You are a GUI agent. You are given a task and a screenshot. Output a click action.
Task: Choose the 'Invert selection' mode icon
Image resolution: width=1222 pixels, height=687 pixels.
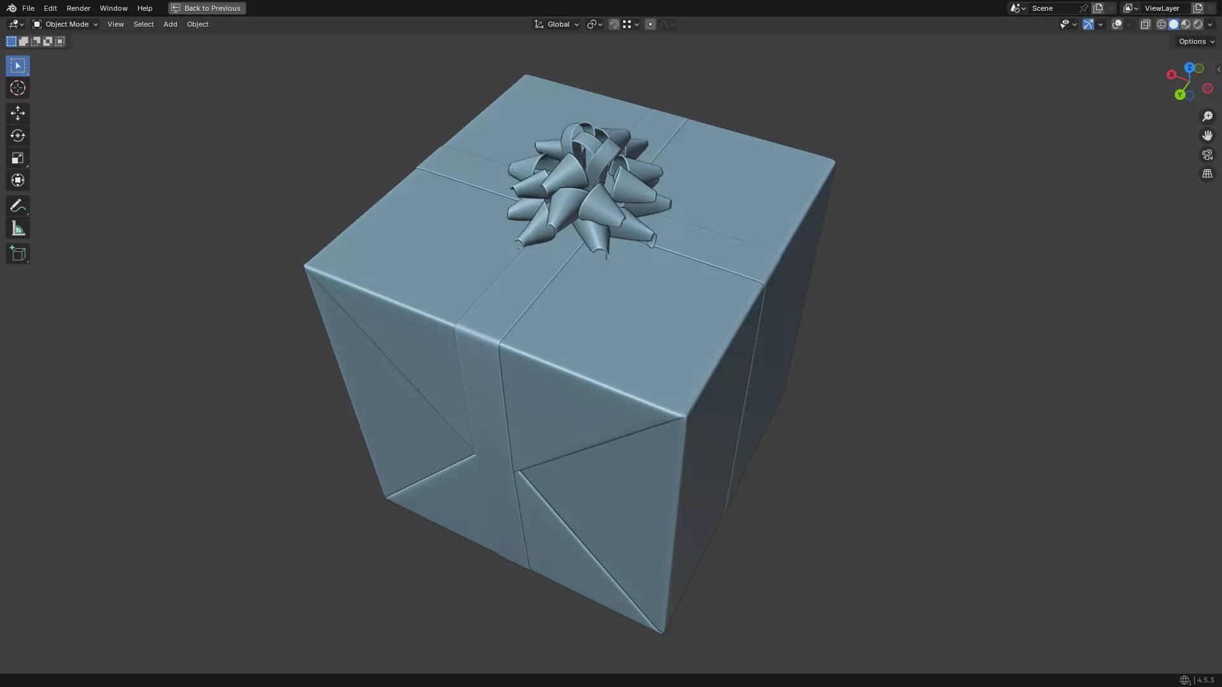coord(48,41)
